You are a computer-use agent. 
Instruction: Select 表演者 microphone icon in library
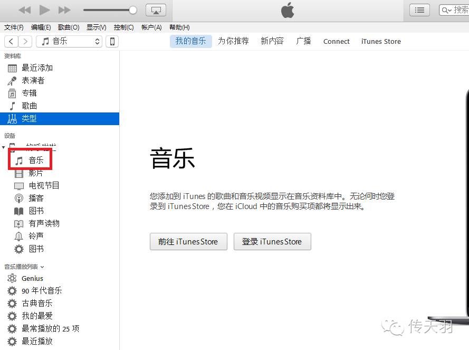(12, 81)
